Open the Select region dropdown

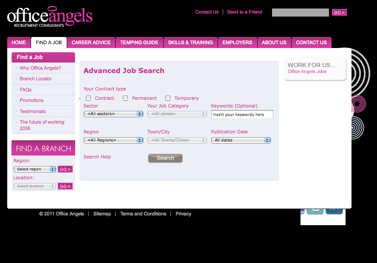tap(34, 169)
